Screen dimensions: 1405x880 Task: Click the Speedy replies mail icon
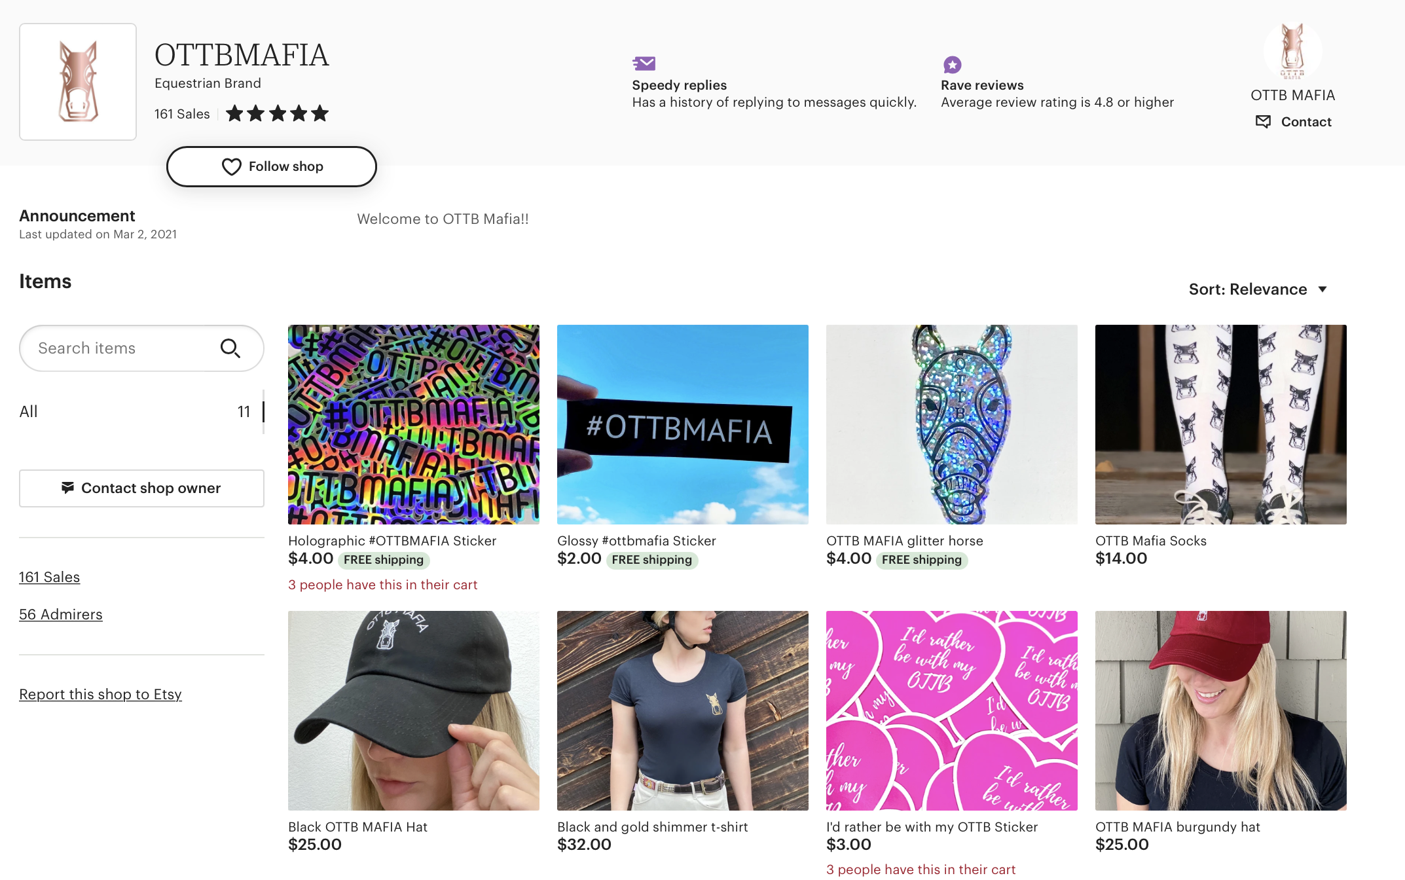click(644, 64)
